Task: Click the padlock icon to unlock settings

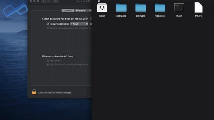Action: [34, 92]
